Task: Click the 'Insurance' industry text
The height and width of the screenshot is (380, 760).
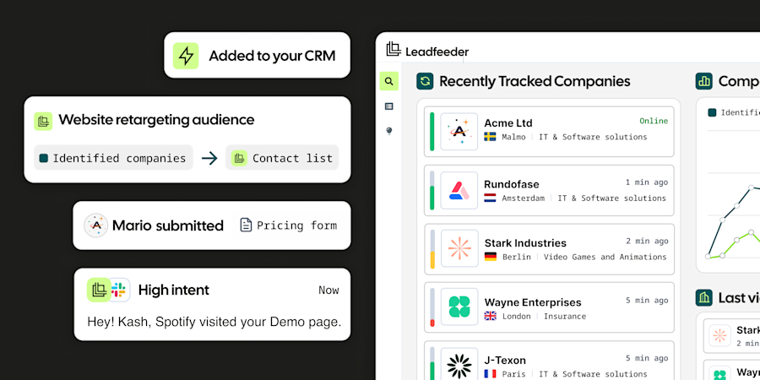Action: 565,316
